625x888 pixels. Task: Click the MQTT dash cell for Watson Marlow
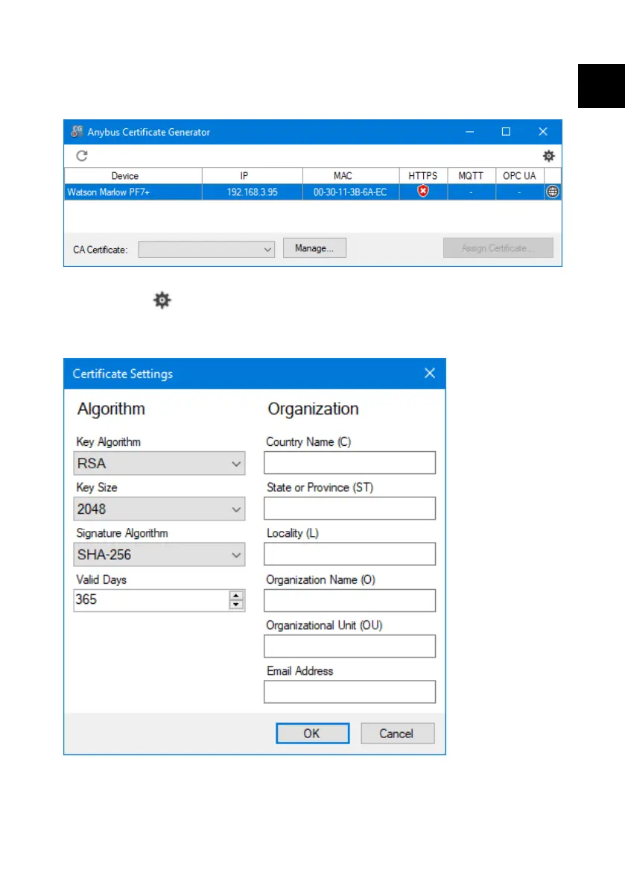point(471,192)
